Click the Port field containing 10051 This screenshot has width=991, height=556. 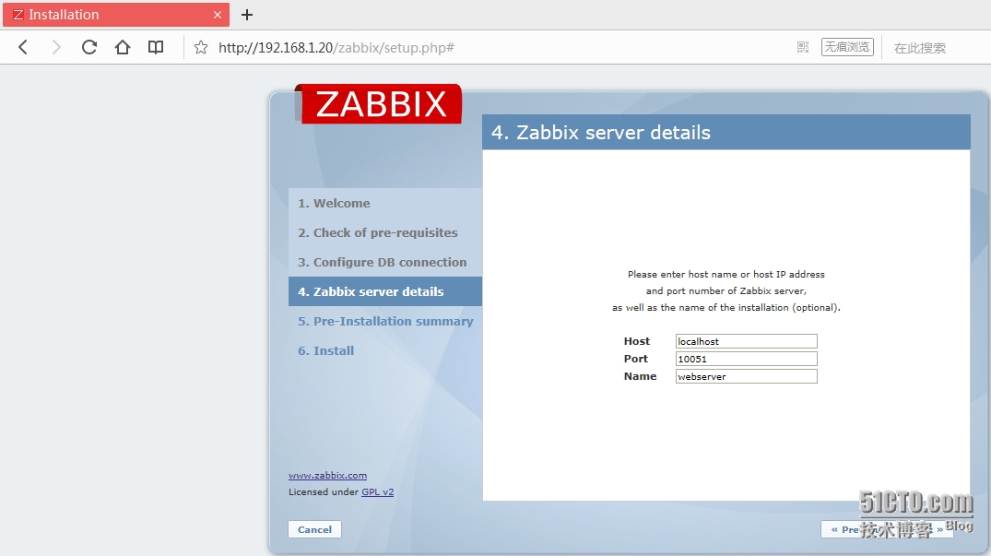[x=747, y=359]
